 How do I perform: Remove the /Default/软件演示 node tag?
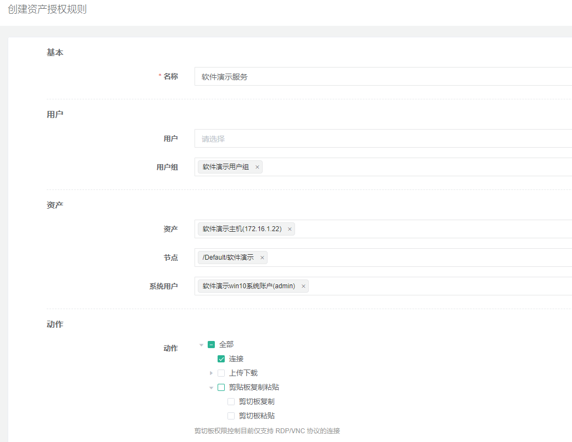click(262, 258)
